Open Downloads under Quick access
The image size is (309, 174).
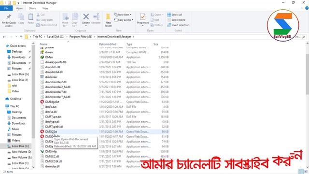18,57
